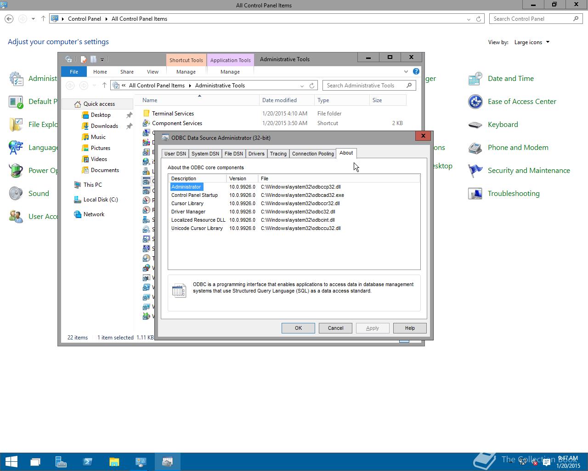Image resolution: width=588 pixels, height=471 pixels.
Task: Open Videos folder in navigation pane
Action: point(99,159)
